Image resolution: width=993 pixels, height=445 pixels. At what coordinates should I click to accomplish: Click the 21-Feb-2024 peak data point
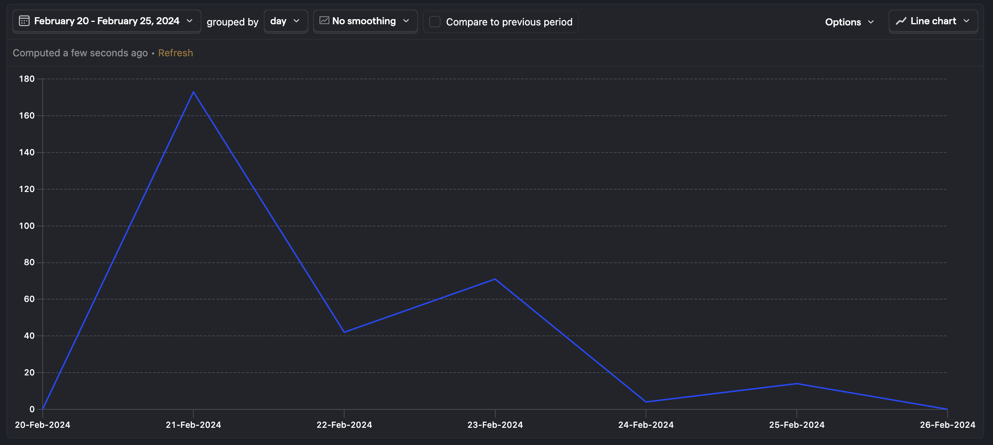(x=193, y=92)
